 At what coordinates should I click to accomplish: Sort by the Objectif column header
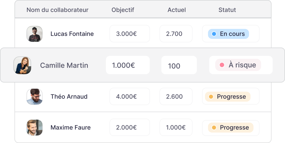123,10
